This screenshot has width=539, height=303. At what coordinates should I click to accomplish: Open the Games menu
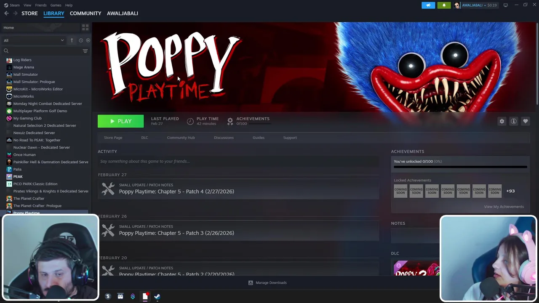coord(56,5)
